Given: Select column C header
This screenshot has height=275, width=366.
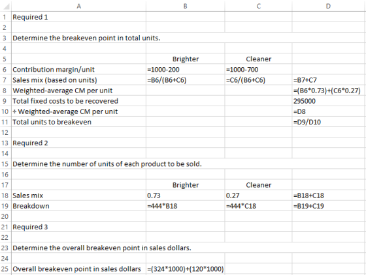Looking at the screenshot, I should coord(258,7).
